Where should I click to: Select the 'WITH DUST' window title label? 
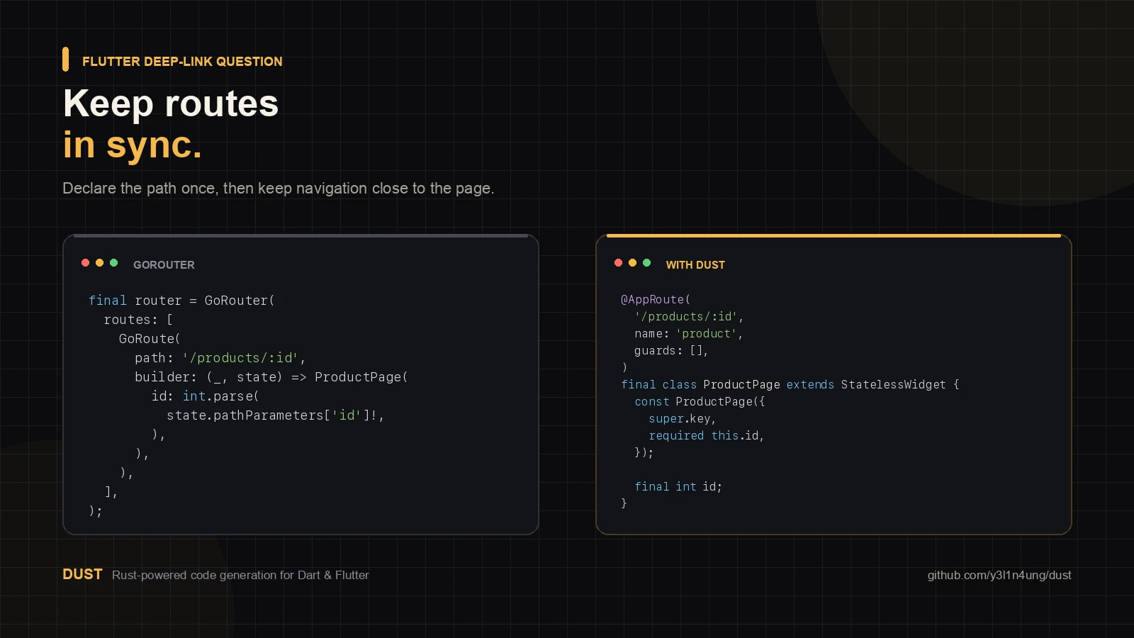click(695, 264)
